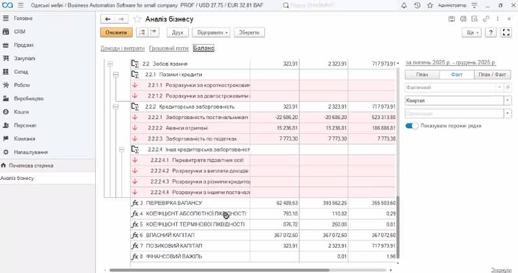This screenshot has height=273, width=518.
Task: Open the Квартал period dropdown
Action: click(x=507, y=100)
